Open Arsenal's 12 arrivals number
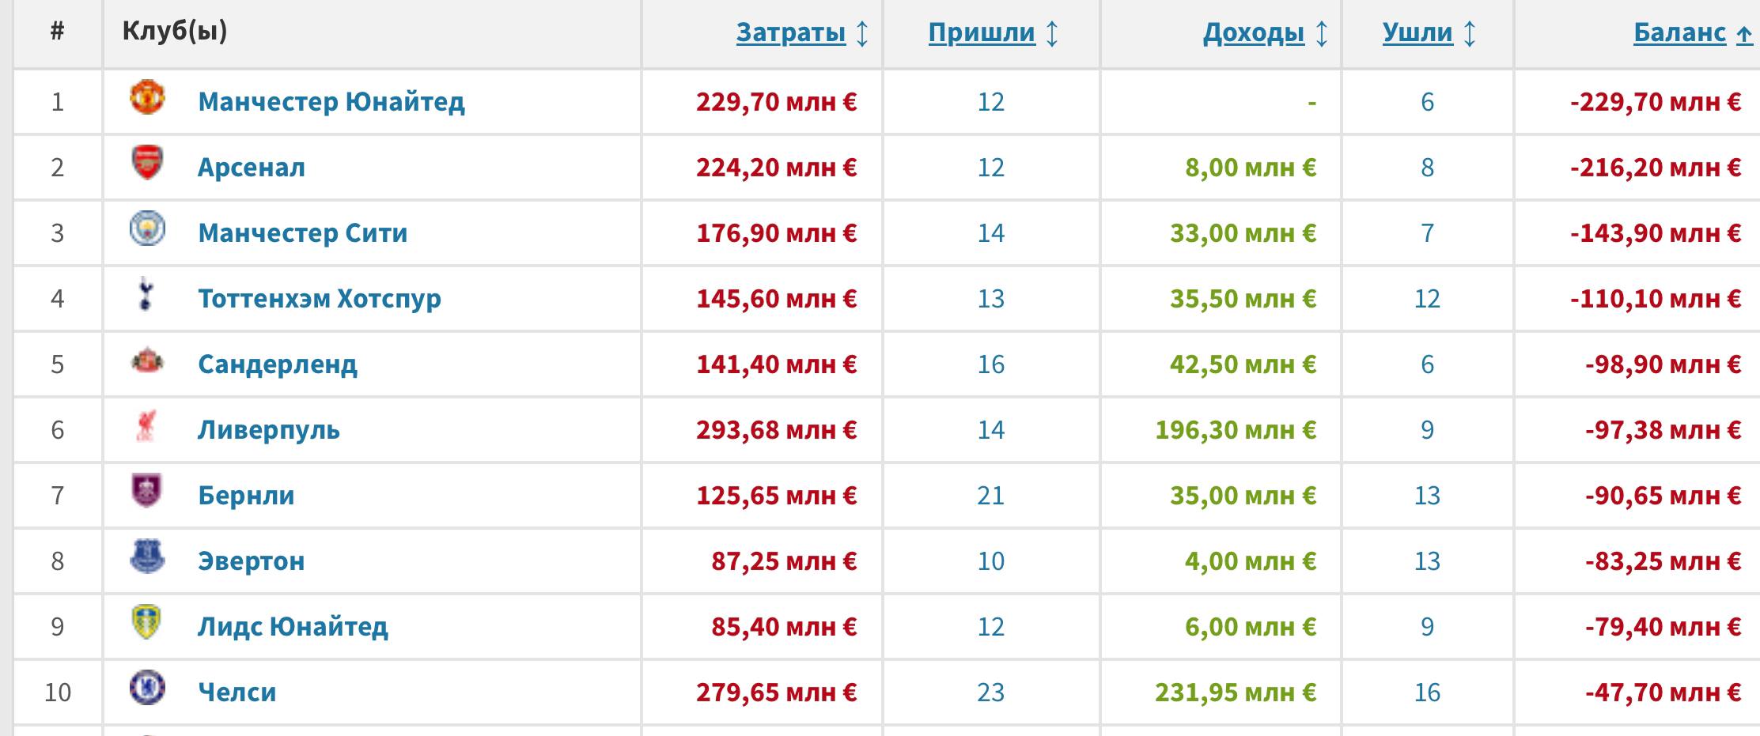Viewport: 1760px width, 736px height. (x=990, y=168)
